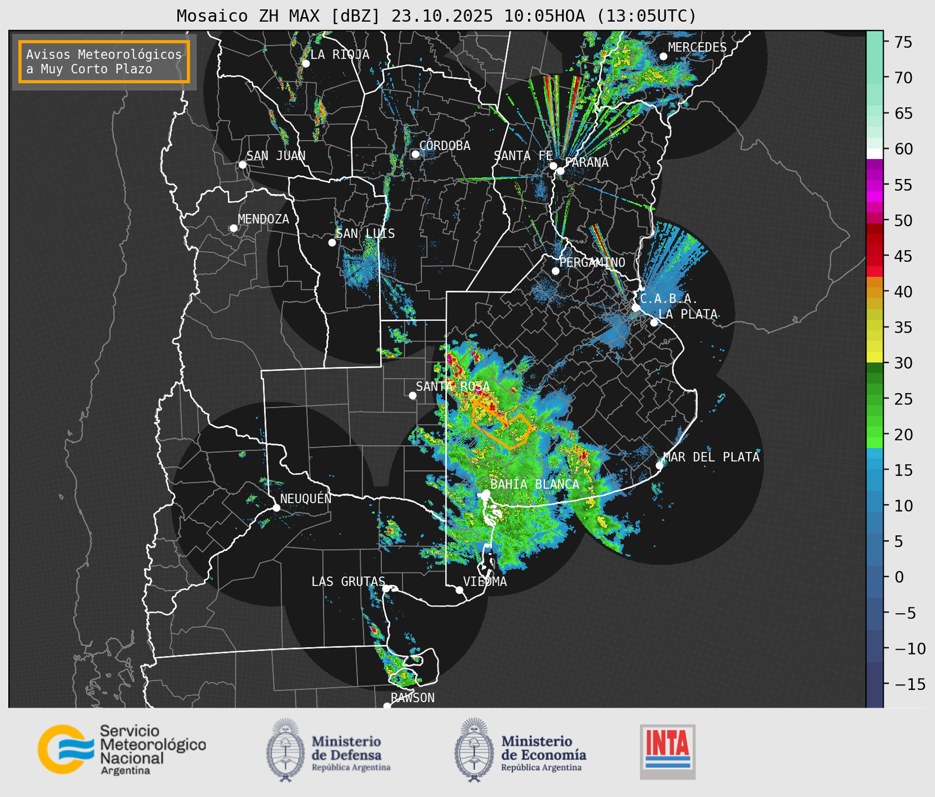Image resolution: width=935 pixels, height=797 pixels.
Task: Select the Las Grutas marker dot
Action: [386, 589]
